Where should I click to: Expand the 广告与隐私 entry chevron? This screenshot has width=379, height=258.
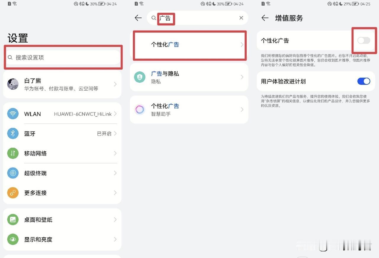pyautogui.click(x=242, y=77)
